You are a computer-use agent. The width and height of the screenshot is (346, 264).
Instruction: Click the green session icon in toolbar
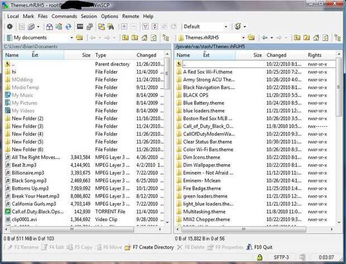click(238, 27)
